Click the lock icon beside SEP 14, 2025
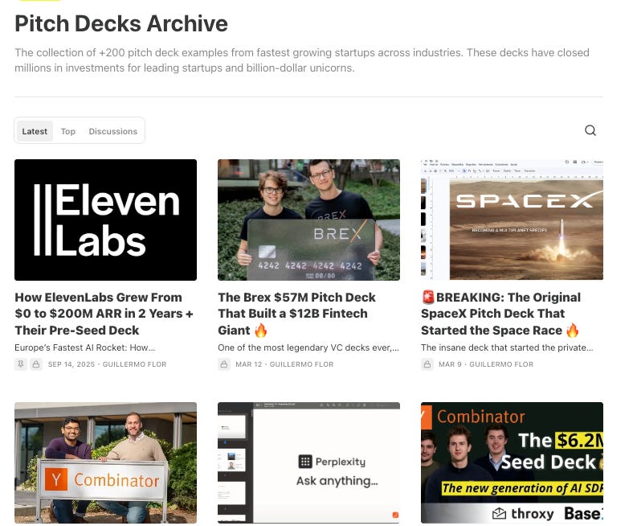 pos(36,364)
